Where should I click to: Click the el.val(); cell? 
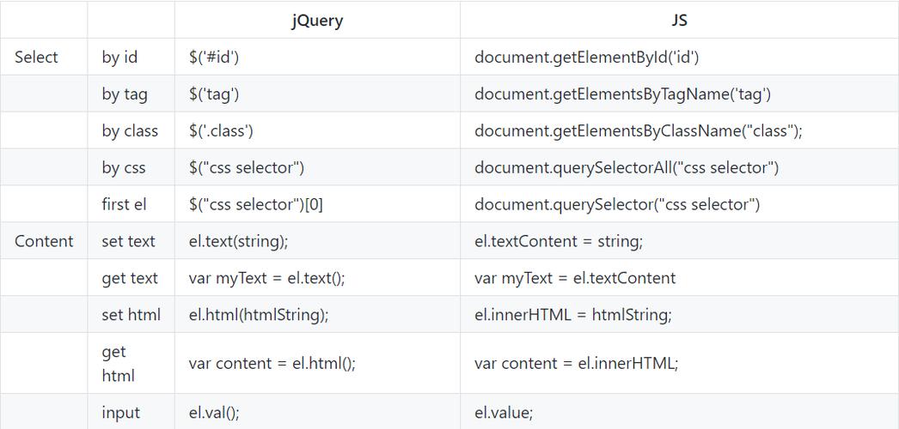click(317, 412)
